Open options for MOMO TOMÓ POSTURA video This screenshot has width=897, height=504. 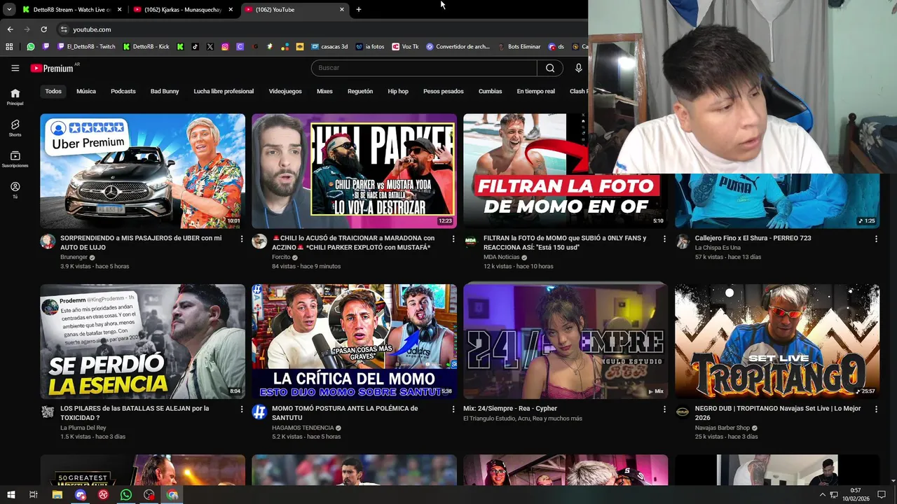pos(453,409)
